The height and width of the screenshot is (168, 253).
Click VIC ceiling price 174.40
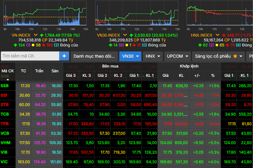40,162
